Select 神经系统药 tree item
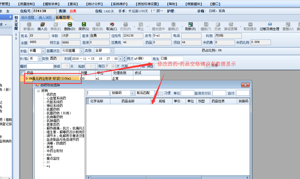300x179 pixels. pyautogui.click(x=55, y=106)
